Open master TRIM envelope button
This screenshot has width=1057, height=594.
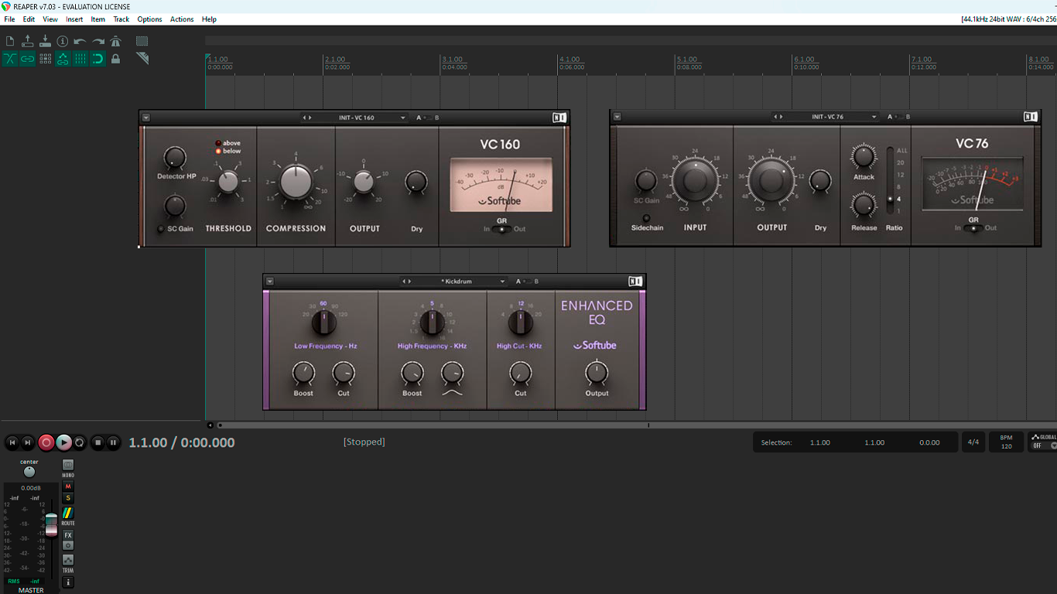68,560
